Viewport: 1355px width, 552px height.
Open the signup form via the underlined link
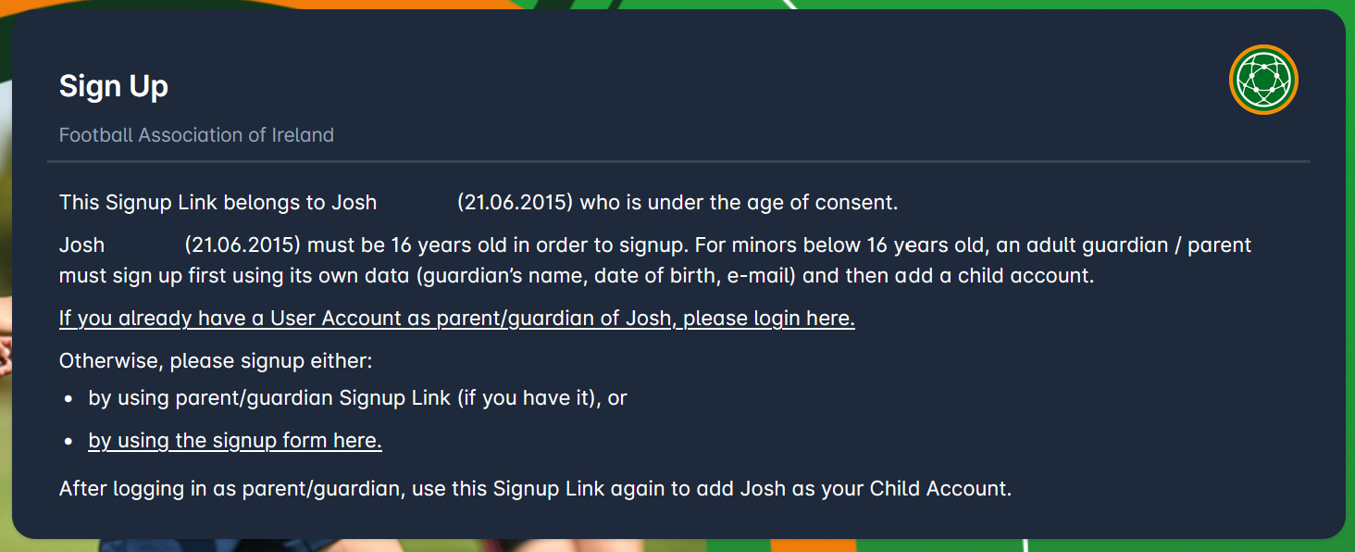[234, 440]
